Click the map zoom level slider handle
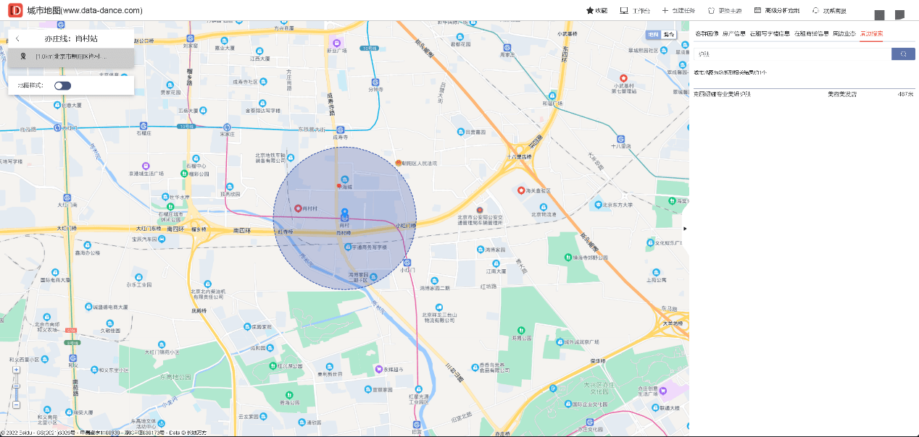Image resolution: width=919 pixels, height=437 pixels. 15,387
